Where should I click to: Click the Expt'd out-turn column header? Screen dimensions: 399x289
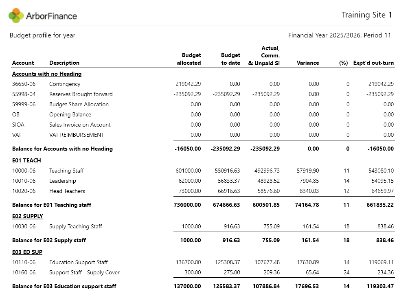(x=373, y=63)
